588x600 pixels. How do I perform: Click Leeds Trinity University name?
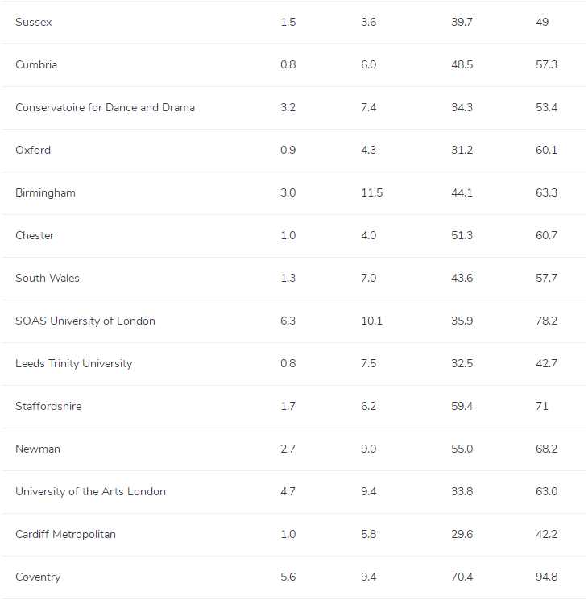(73, 364)
